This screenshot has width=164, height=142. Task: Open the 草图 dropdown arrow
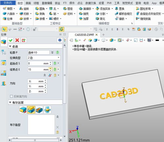14,9
